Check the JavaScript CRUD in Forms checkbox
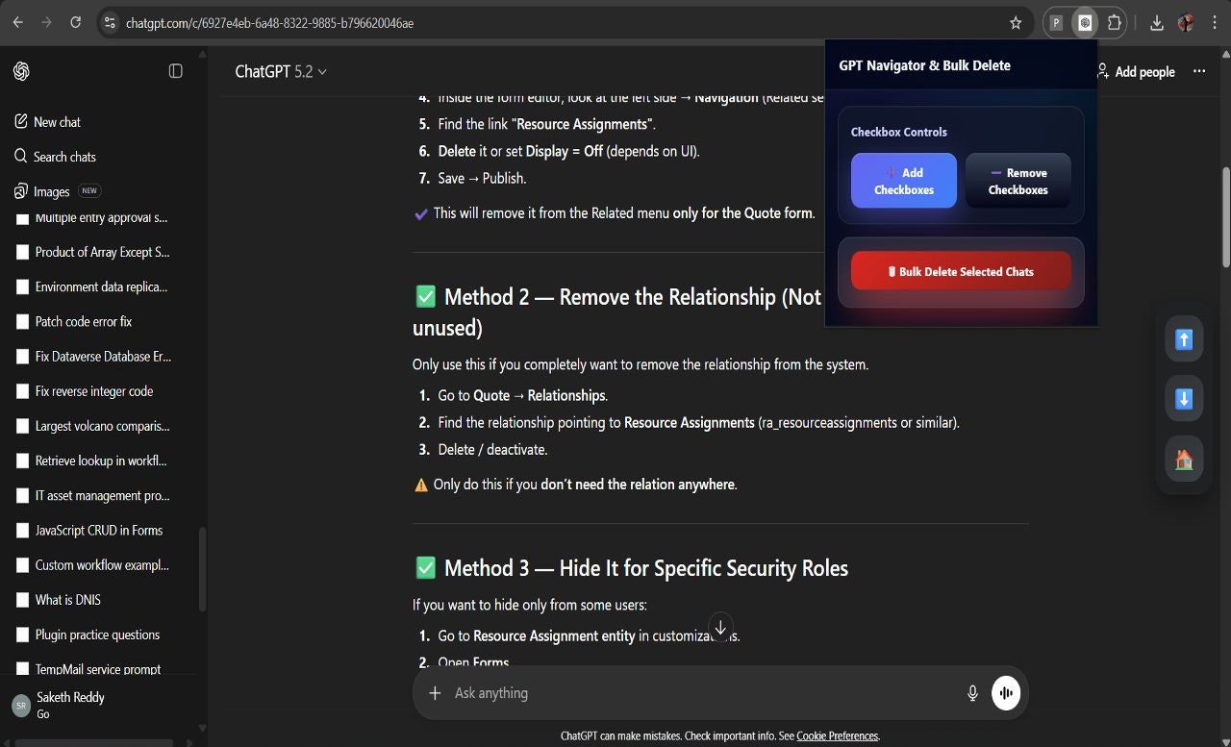The width and height of the screenshot is (1231, 747). pos(22,530)
